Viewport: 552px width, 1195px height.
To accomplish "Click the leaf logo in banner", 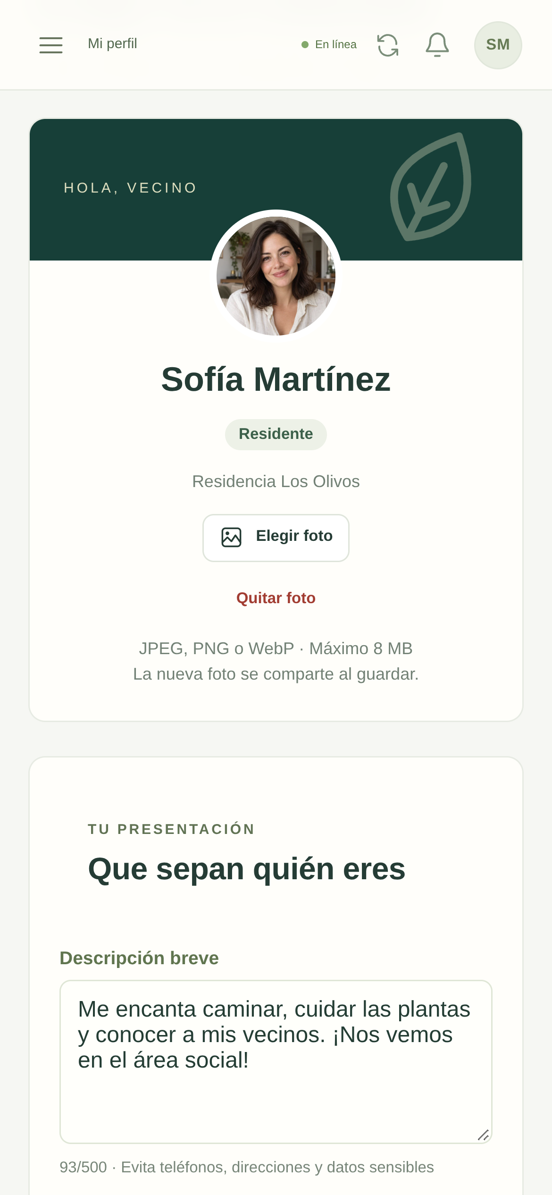I will point(431,187).
